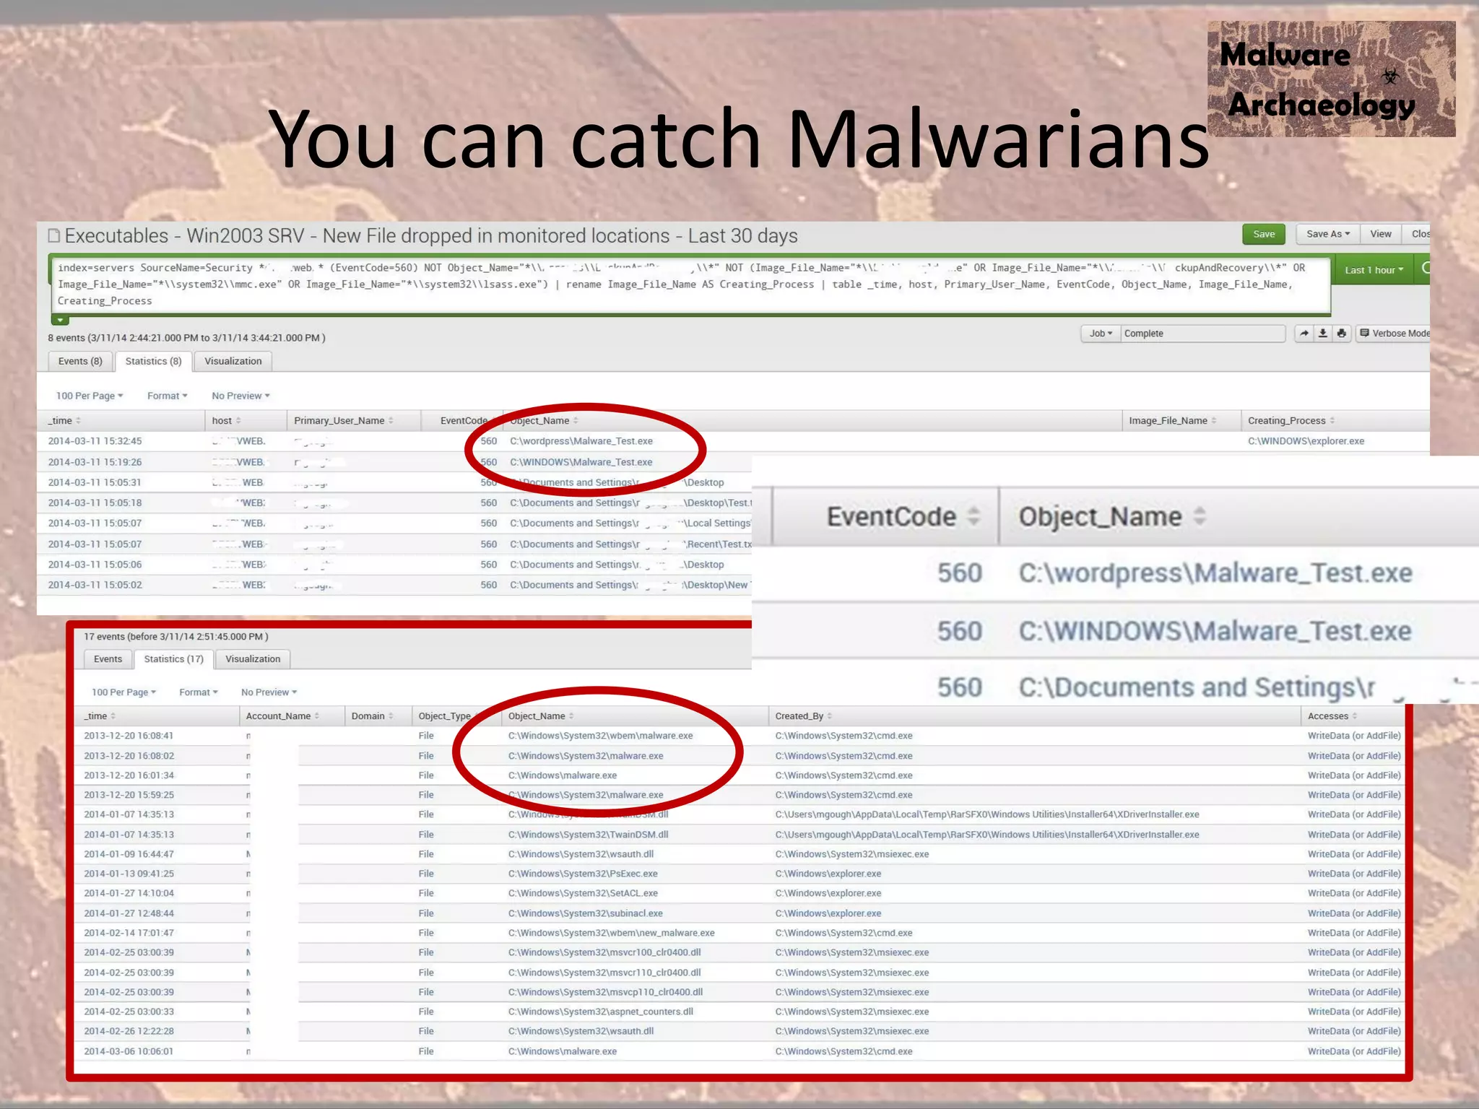Open the Last 1 hour time range picker
The image size is (1479, 1109).
pyautogui.click(x=1374, y=270)
